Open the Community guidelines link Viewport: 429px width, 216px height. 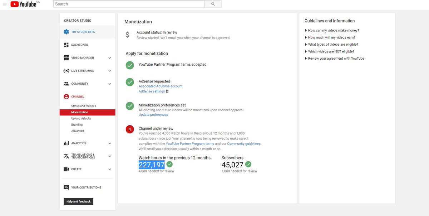[x=244, y=144]
